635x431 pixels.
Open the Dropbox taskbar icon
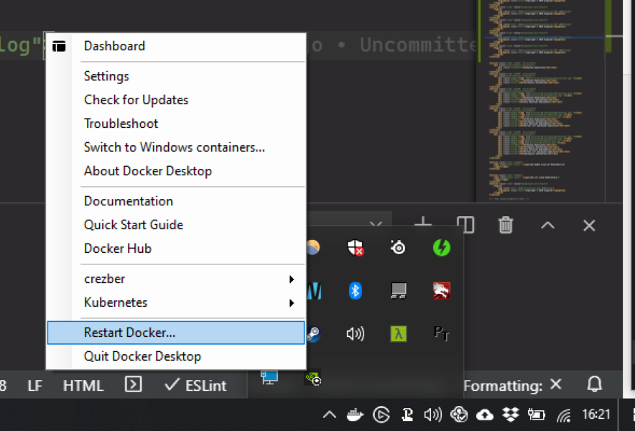click(511, 414)
